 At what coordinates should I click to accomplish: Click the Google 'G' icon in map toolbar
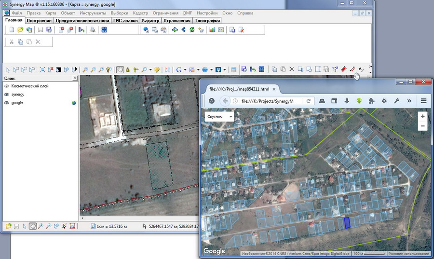(x=179, y=69)
